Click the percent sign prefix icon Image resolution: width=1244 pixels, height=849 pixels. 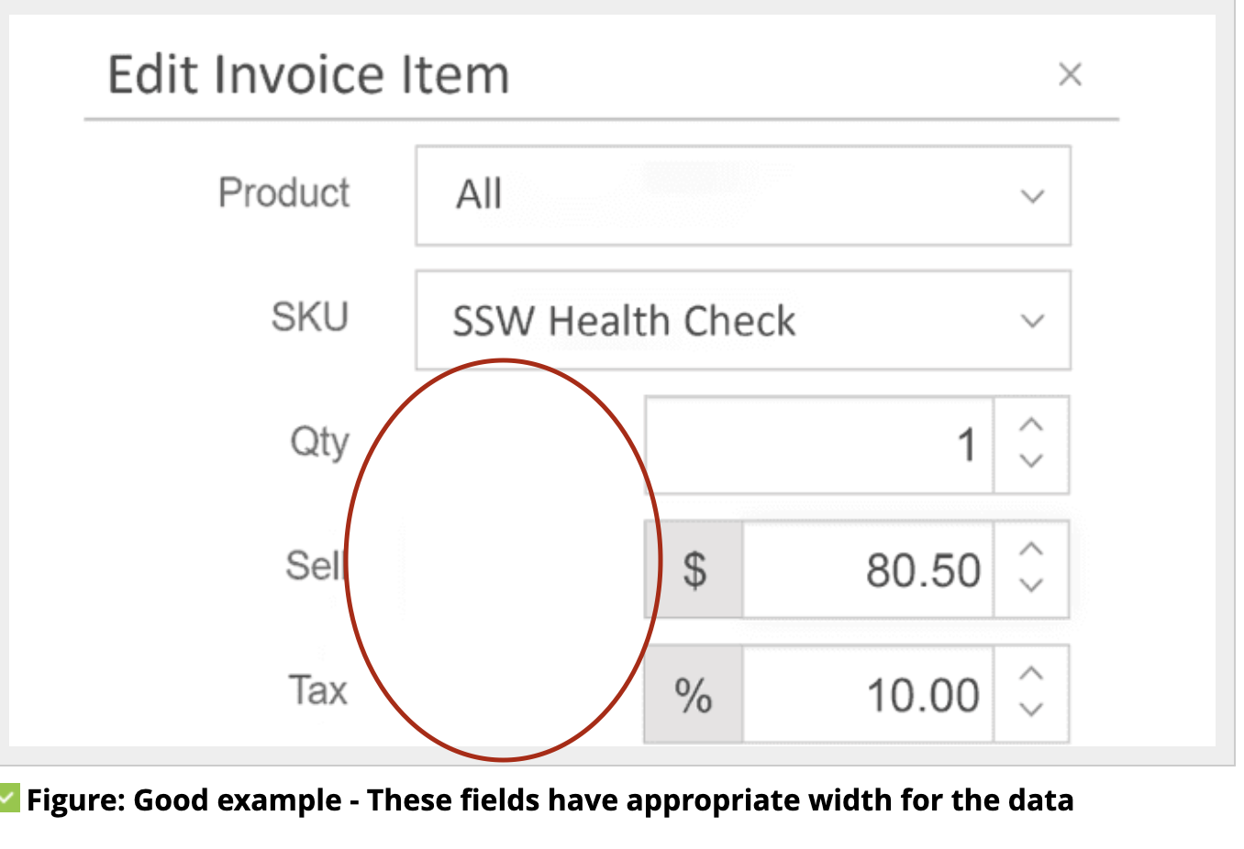point(693,694)
